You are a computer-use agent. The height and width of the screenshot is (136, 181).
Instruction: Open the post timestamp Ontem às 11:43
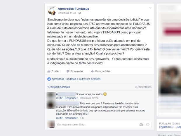point(67,13)
